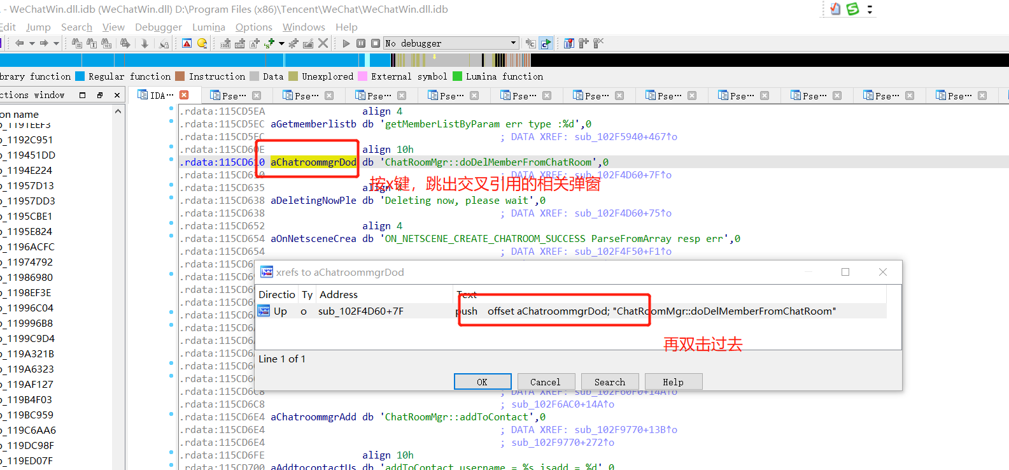Image resolution: width=1009 pixels, height=470 pixels.
Task: Open the Jump menu
Action: point(38,27)
